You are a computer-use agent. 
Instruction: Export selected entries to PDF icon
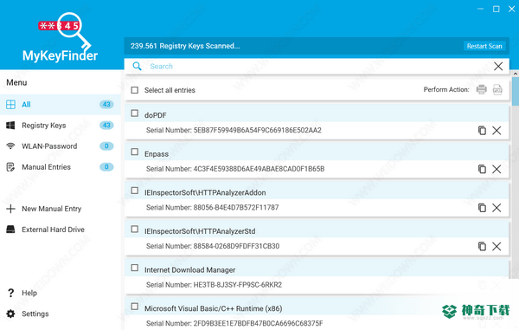497,89
